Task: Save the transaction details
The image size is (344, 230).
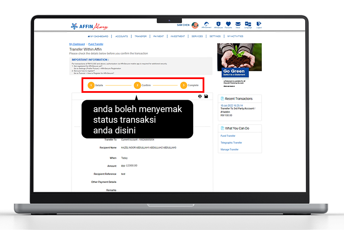Action: pyautogui.click(x=206, y=96)
